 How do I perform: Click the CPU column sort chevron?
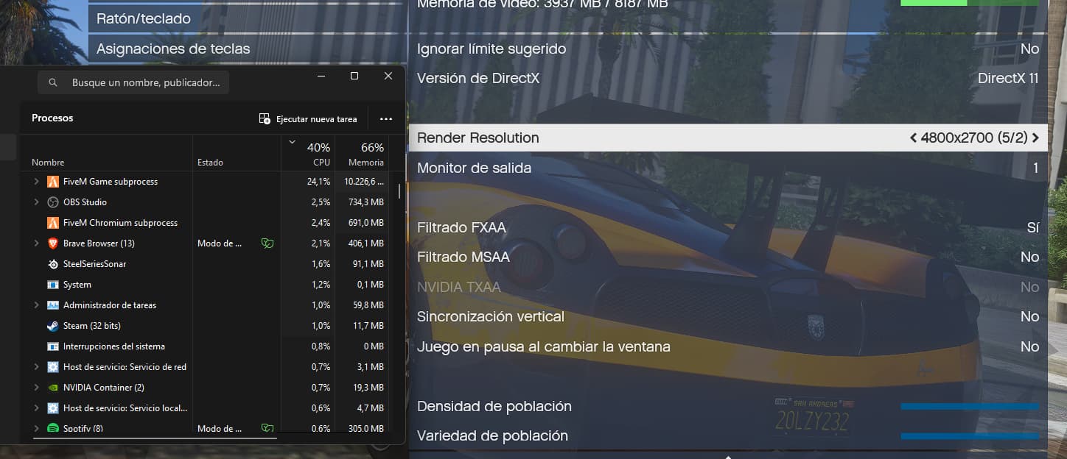coord(292,140)
